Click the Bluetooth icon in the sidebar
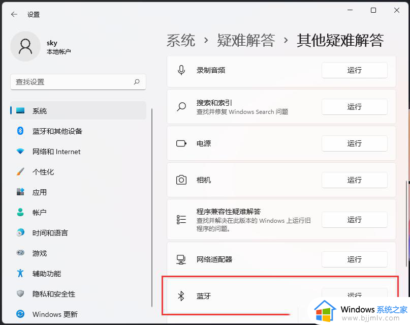This screenshot has width=410, height=325. 20,131
